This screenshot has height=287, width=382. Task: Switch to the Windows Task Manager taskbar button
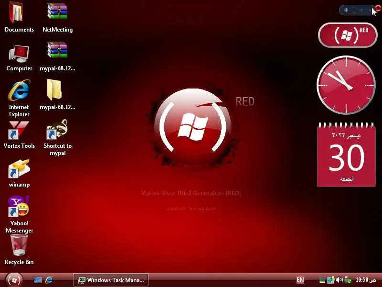[111, 280]
